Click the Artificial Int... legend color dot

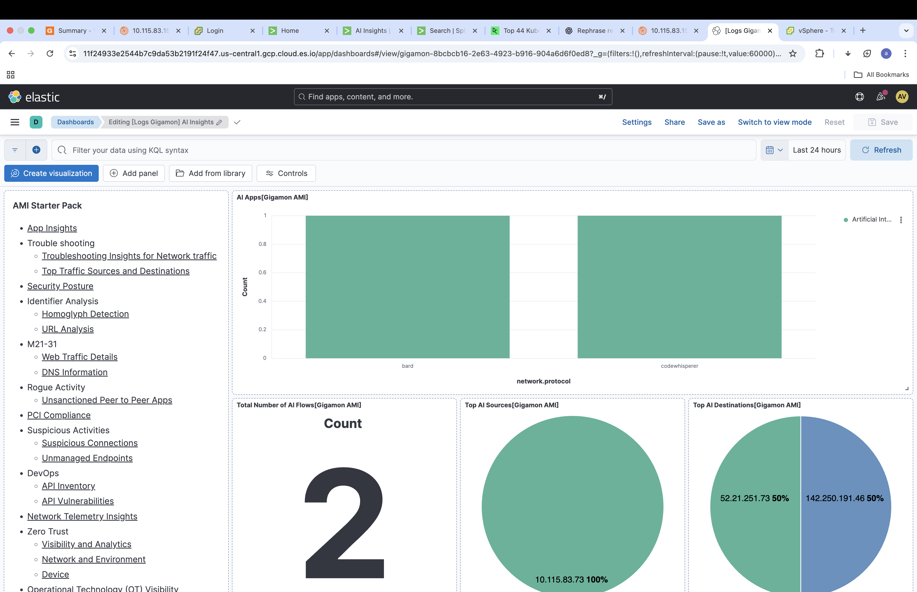(x=846, y=220)
